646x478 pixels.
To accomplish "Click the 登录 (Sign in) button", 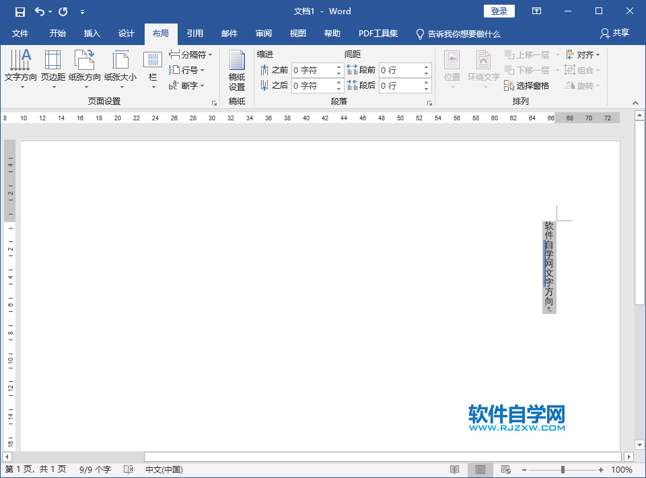I will (499, 11).
